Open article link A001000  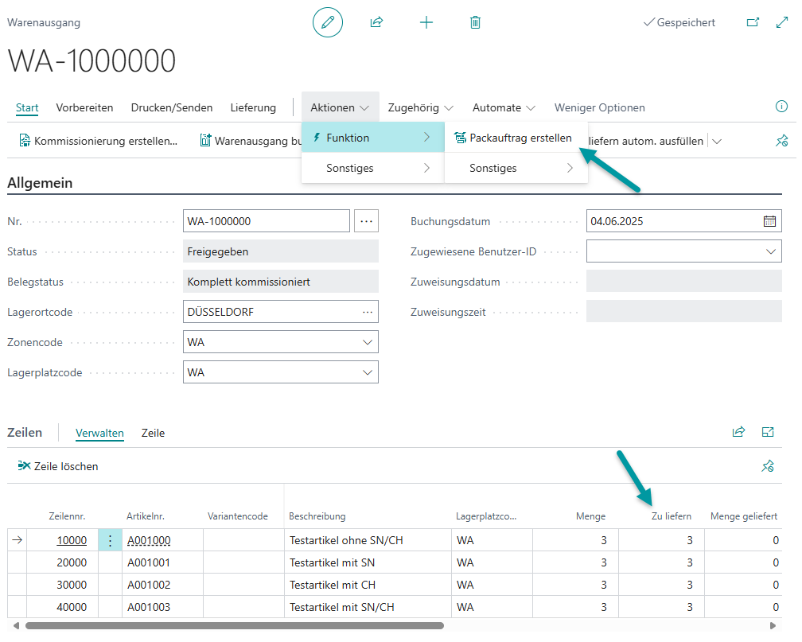(149, 540)
